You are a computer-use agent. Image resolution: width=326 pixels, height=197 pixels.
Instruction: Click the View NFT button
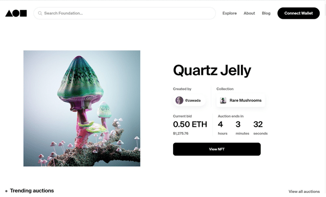tap(216, 149)
